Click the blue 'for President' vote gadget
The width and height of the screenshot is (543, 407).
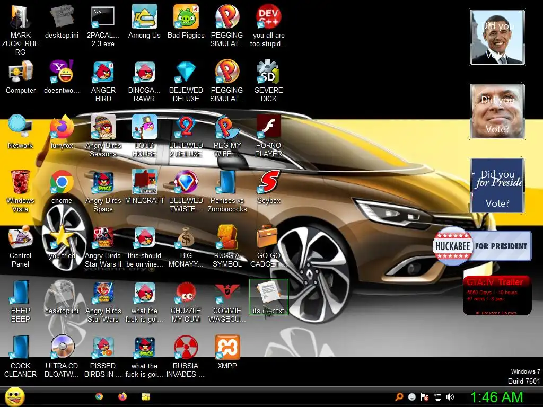[x=497, y=185]
